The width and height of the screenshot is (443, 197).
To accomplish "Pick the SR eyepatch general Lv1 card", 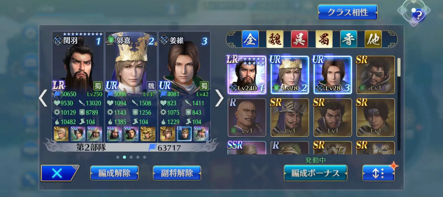I will coord(375,75).
